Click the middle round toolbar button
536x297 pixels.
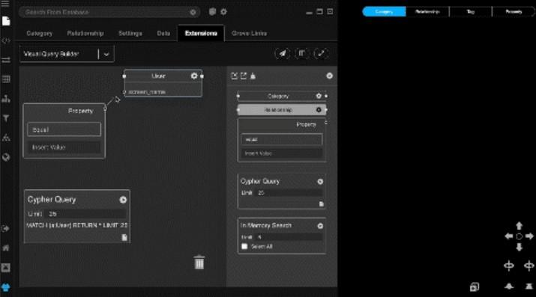click(x=301, y=54)
